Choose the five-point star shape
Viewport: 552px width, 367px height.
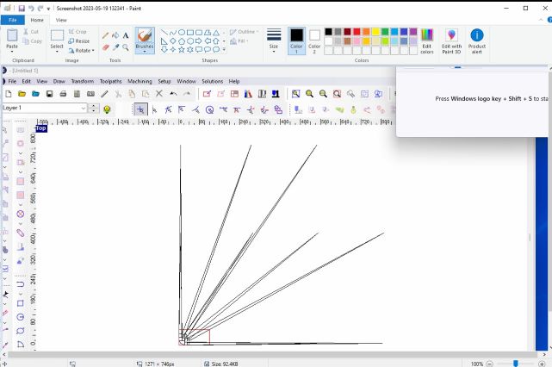182,50
